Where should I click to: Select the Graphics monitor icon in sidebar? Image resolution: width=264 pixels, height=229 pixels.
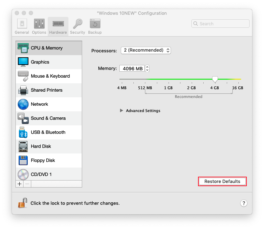tap(23, 62)
